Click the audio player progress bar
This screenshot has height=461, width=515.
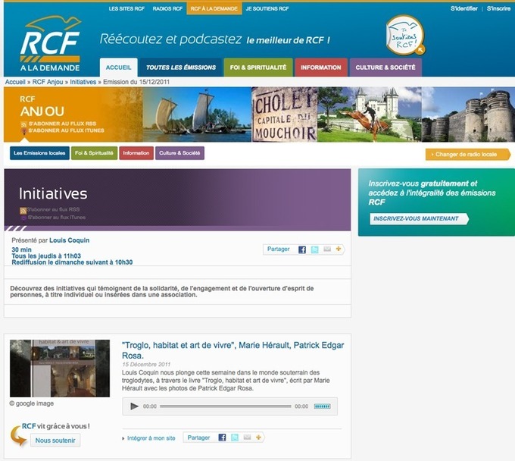tap(226, 406)
